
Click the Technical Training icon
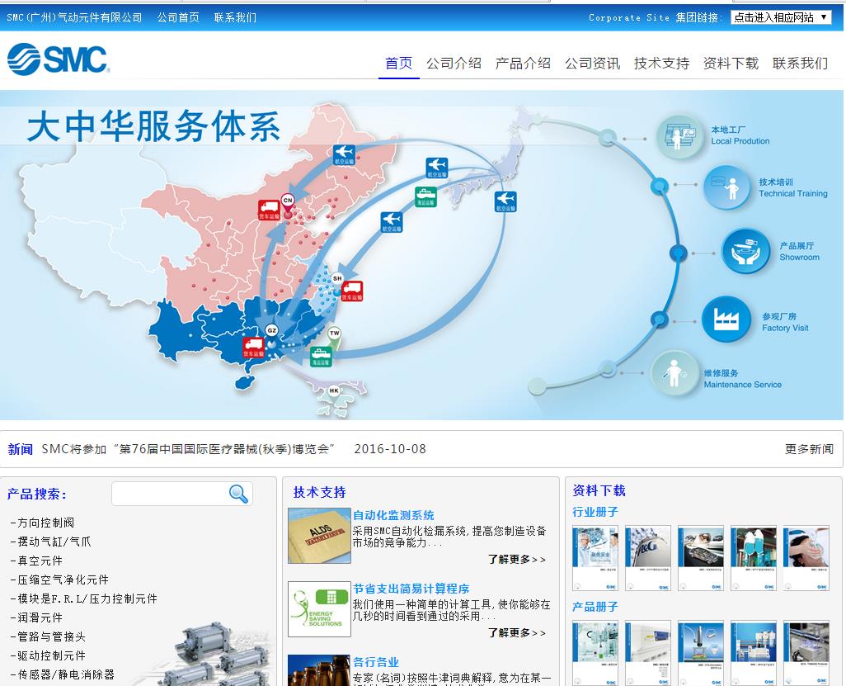click(x=726, y=187)
